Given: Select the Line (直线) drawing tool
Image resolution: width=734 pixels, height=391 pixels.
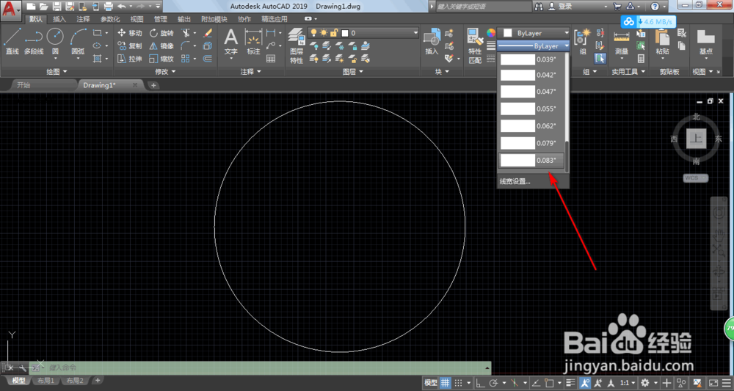Looking at the screenshot, I should [x=12, y=41].
